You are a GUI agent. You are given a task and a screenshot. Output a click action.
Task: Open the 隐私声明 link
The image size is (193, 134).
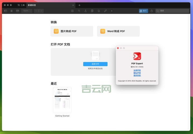coord(137,73)
